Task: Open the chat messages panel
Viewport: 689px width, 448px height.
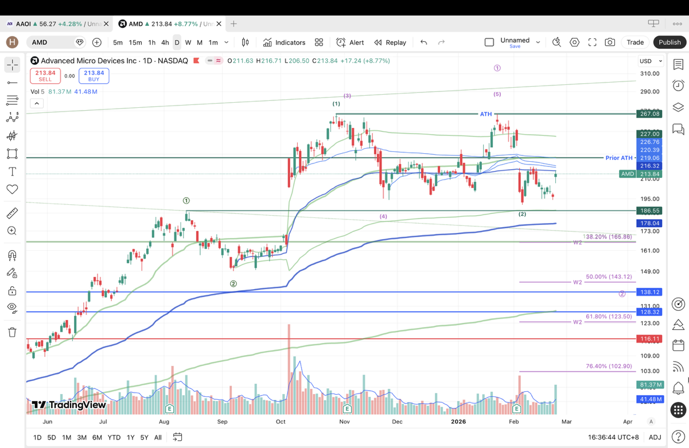Action: [x=678, y=129]
